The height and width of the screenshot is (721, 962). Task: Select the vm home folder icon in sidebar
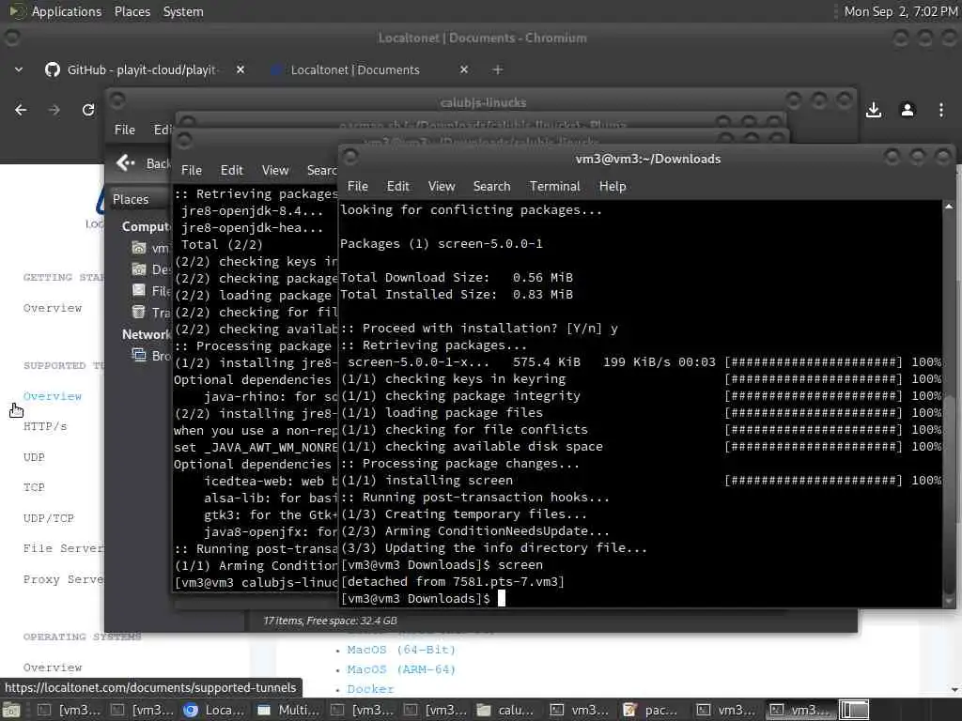(x=139, y=248)
